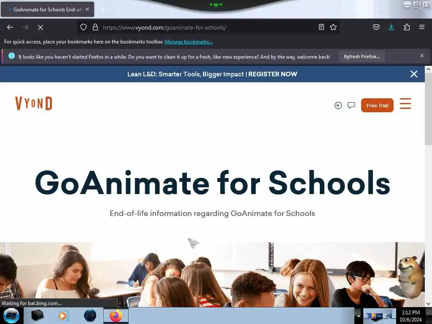Bookmark this page with the star
Image resolution: width=432 pixels, height=324 pixels.
(x=333, y=27)
